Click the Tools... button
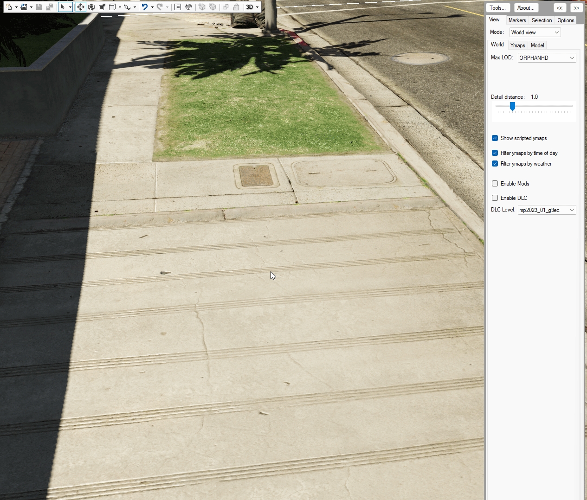Screen dimensions: 587x500 pos(498,8)
